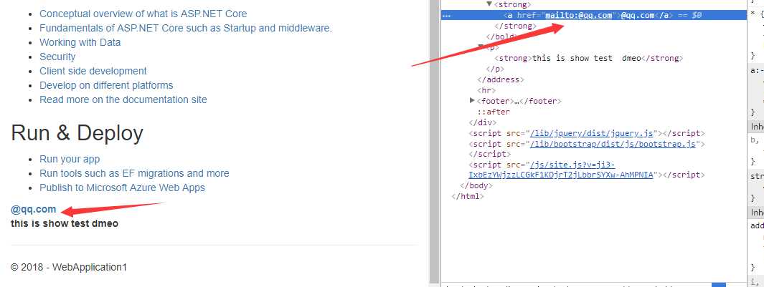Open Fundamentals of ASP.NET Core link
The image size is (764, 287).
point(186,28)
